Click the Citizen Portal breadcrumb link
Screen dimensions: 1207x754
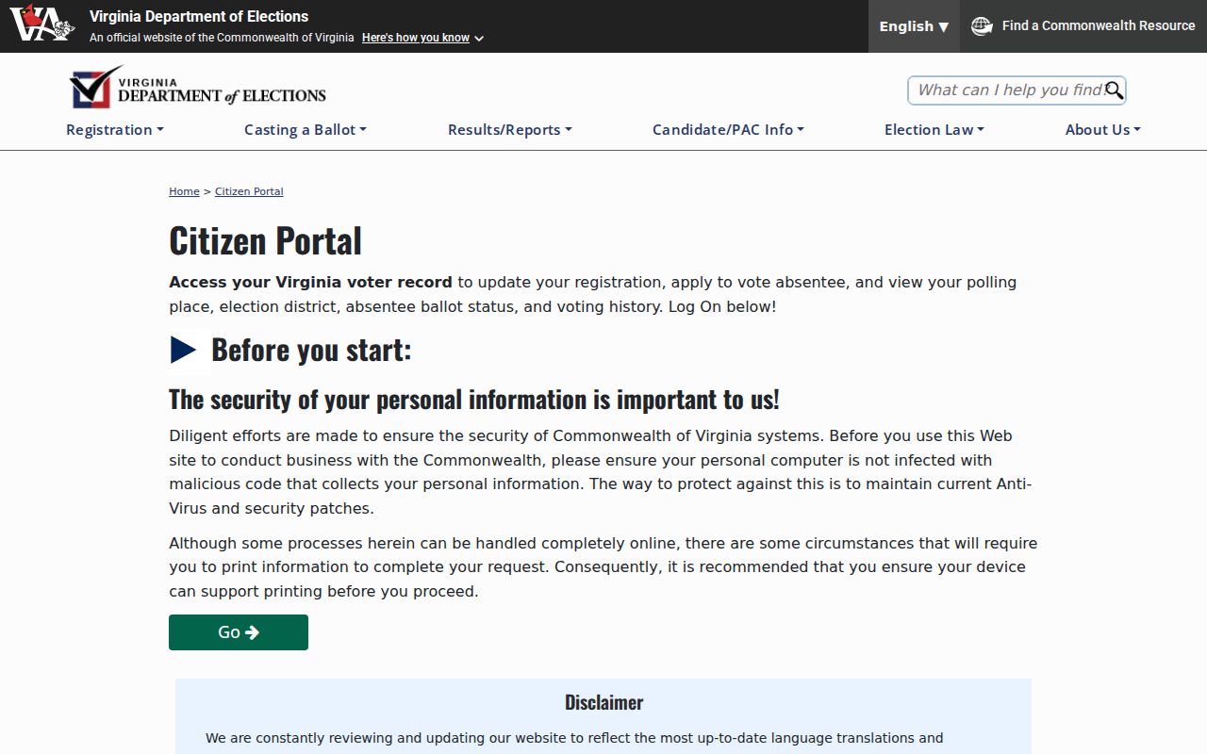coord(249,191)
